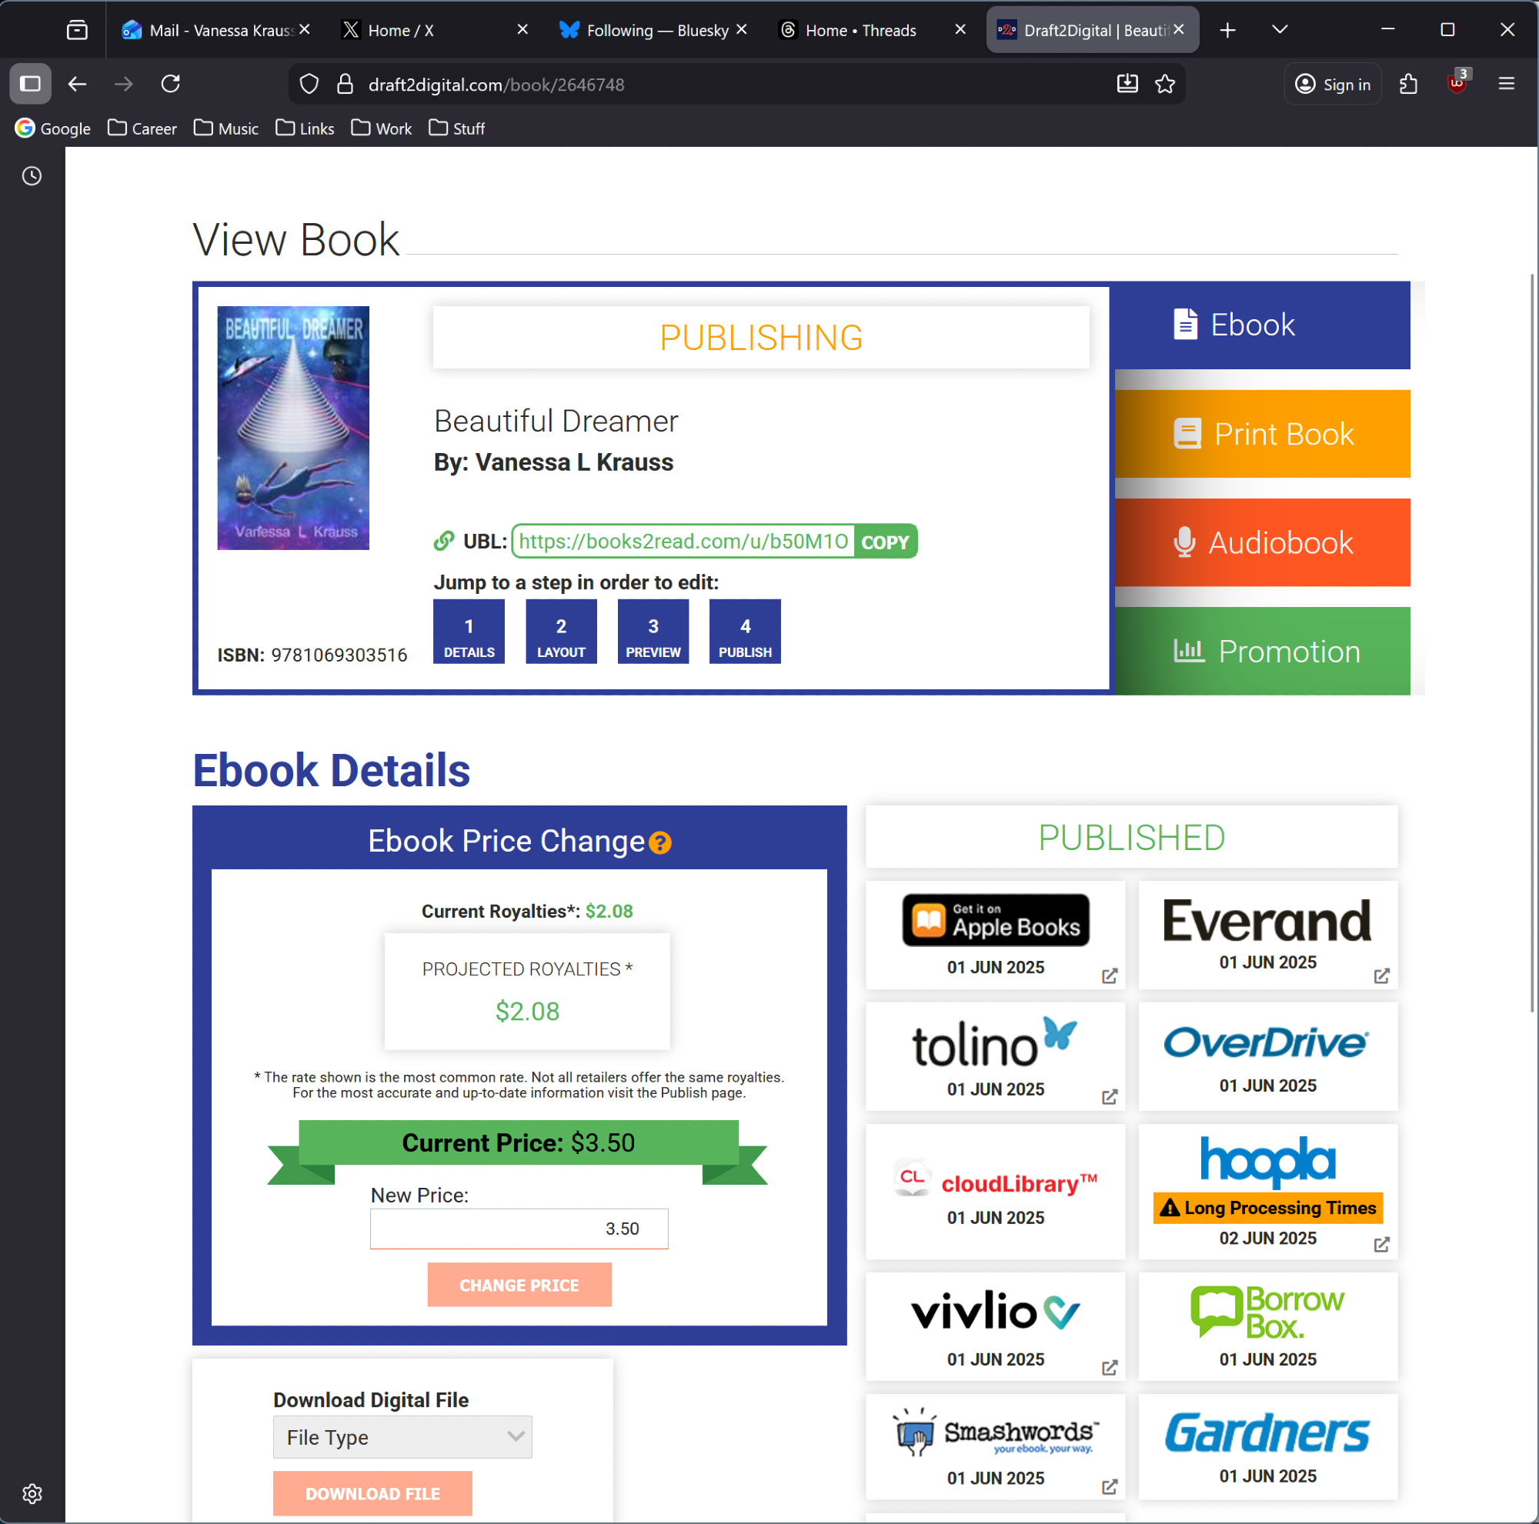Screen dimensions: 1539x1524
Task: Bookmark this page with the star icon
Action: pyautogui.click(x=1164, y=84)
